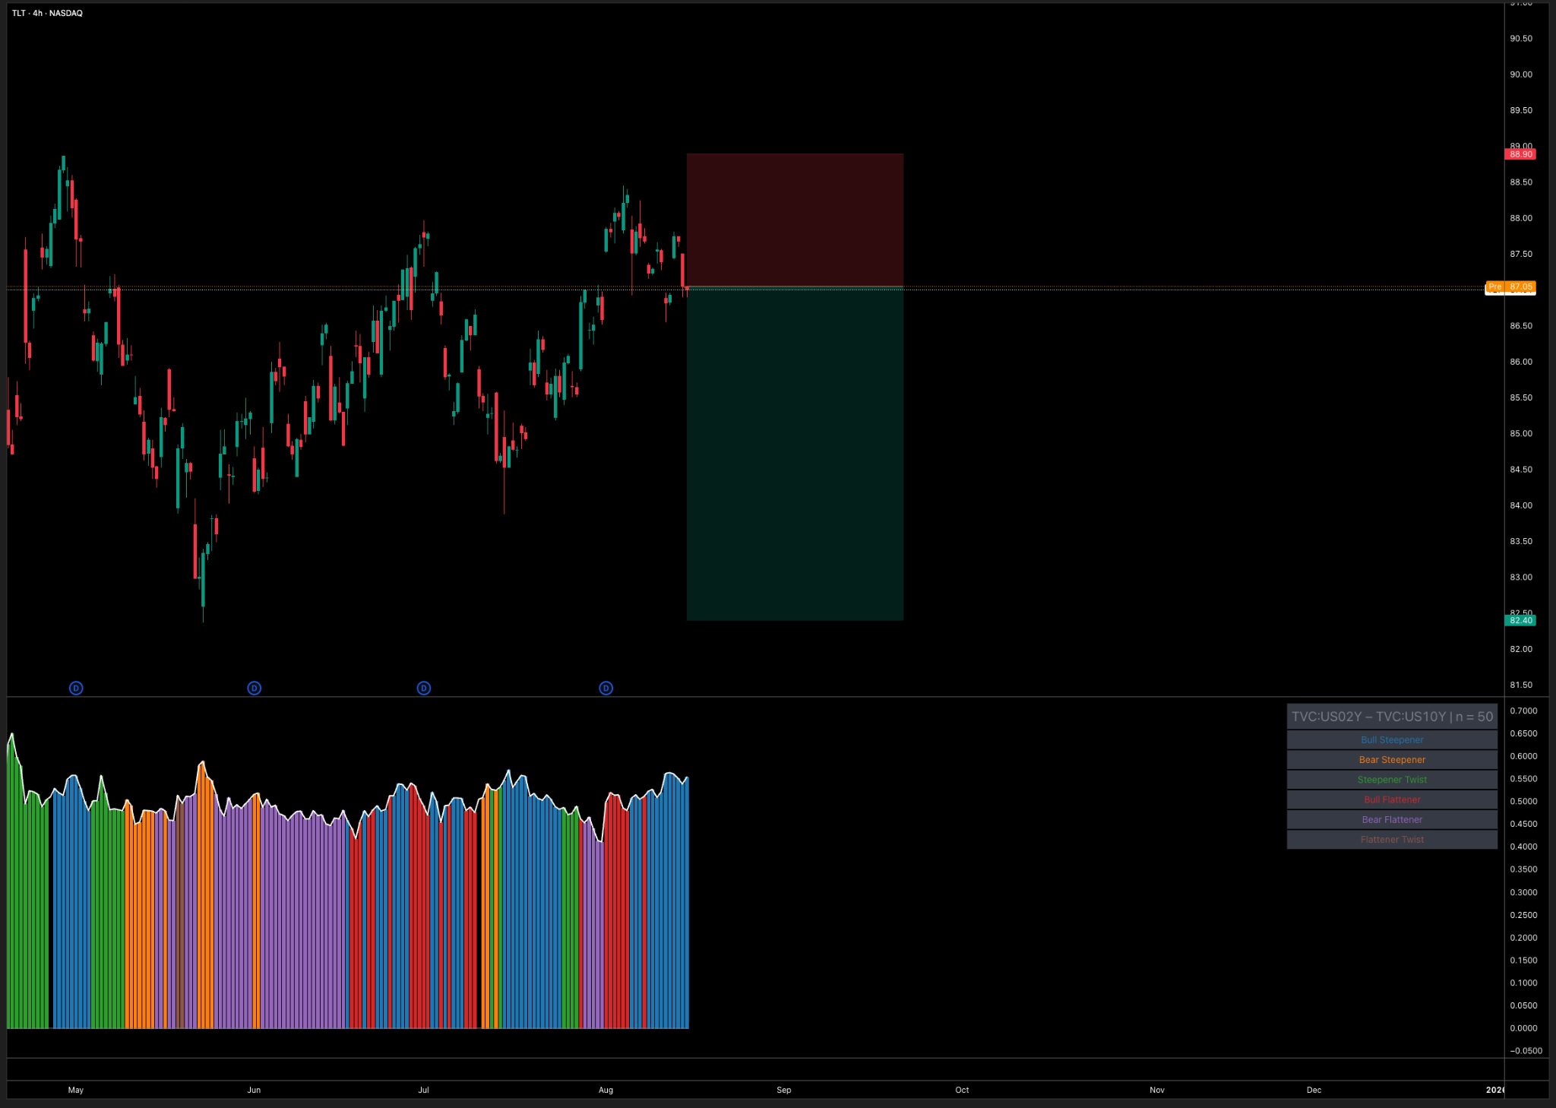Click the orange Pre 87.05 price label
This screenshot has height=1108, width=1556.
coord(1510,287)
